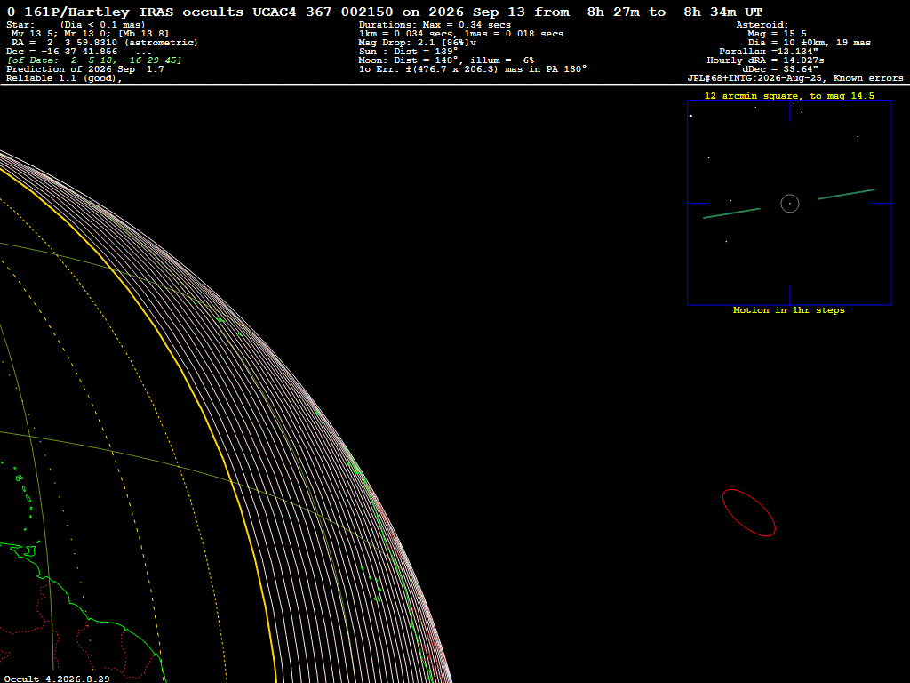Click the 'Reliable 1.1 (good)' text
Viewport: 910px width, 683px height.
[64, 78]
